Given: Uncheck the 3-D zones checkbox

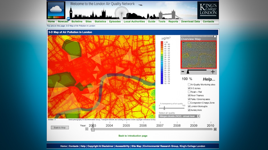Looking at the screenshot, I should [189, 88].
